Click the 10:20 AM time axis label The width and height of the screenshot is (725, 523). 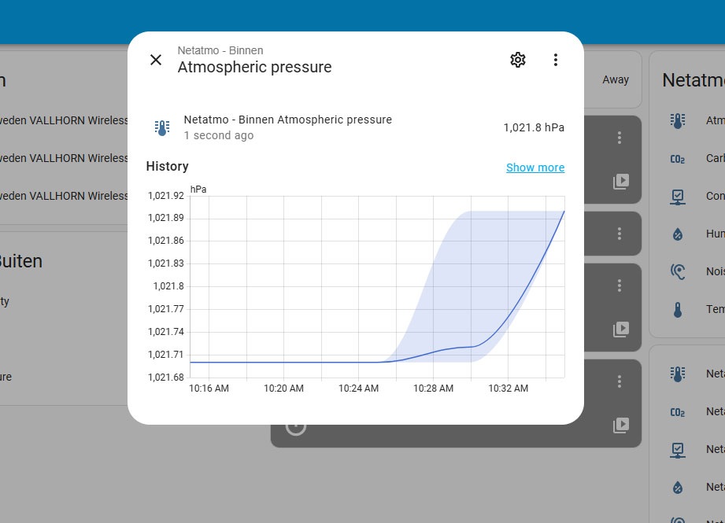pyautogui.click(x=284, y=388)
